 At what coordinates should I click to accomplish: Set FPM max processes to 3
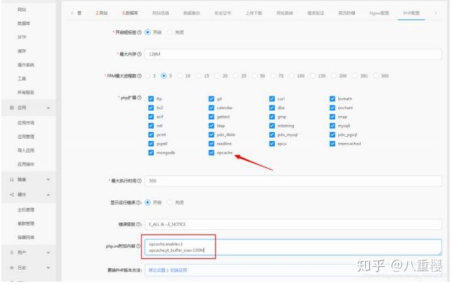[148, 76]
